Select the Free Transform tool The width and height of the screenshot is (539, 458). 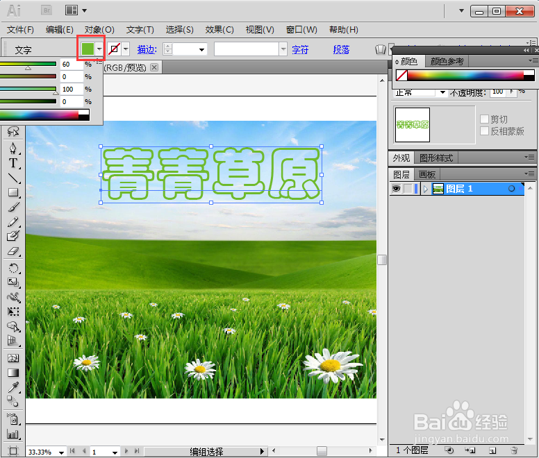13,312
